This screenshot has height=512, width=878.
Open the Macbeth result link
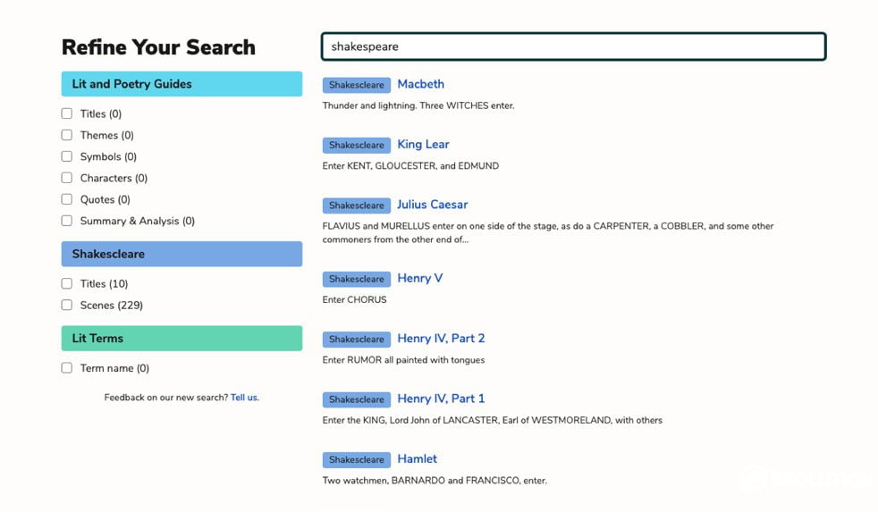coord(420,84)
